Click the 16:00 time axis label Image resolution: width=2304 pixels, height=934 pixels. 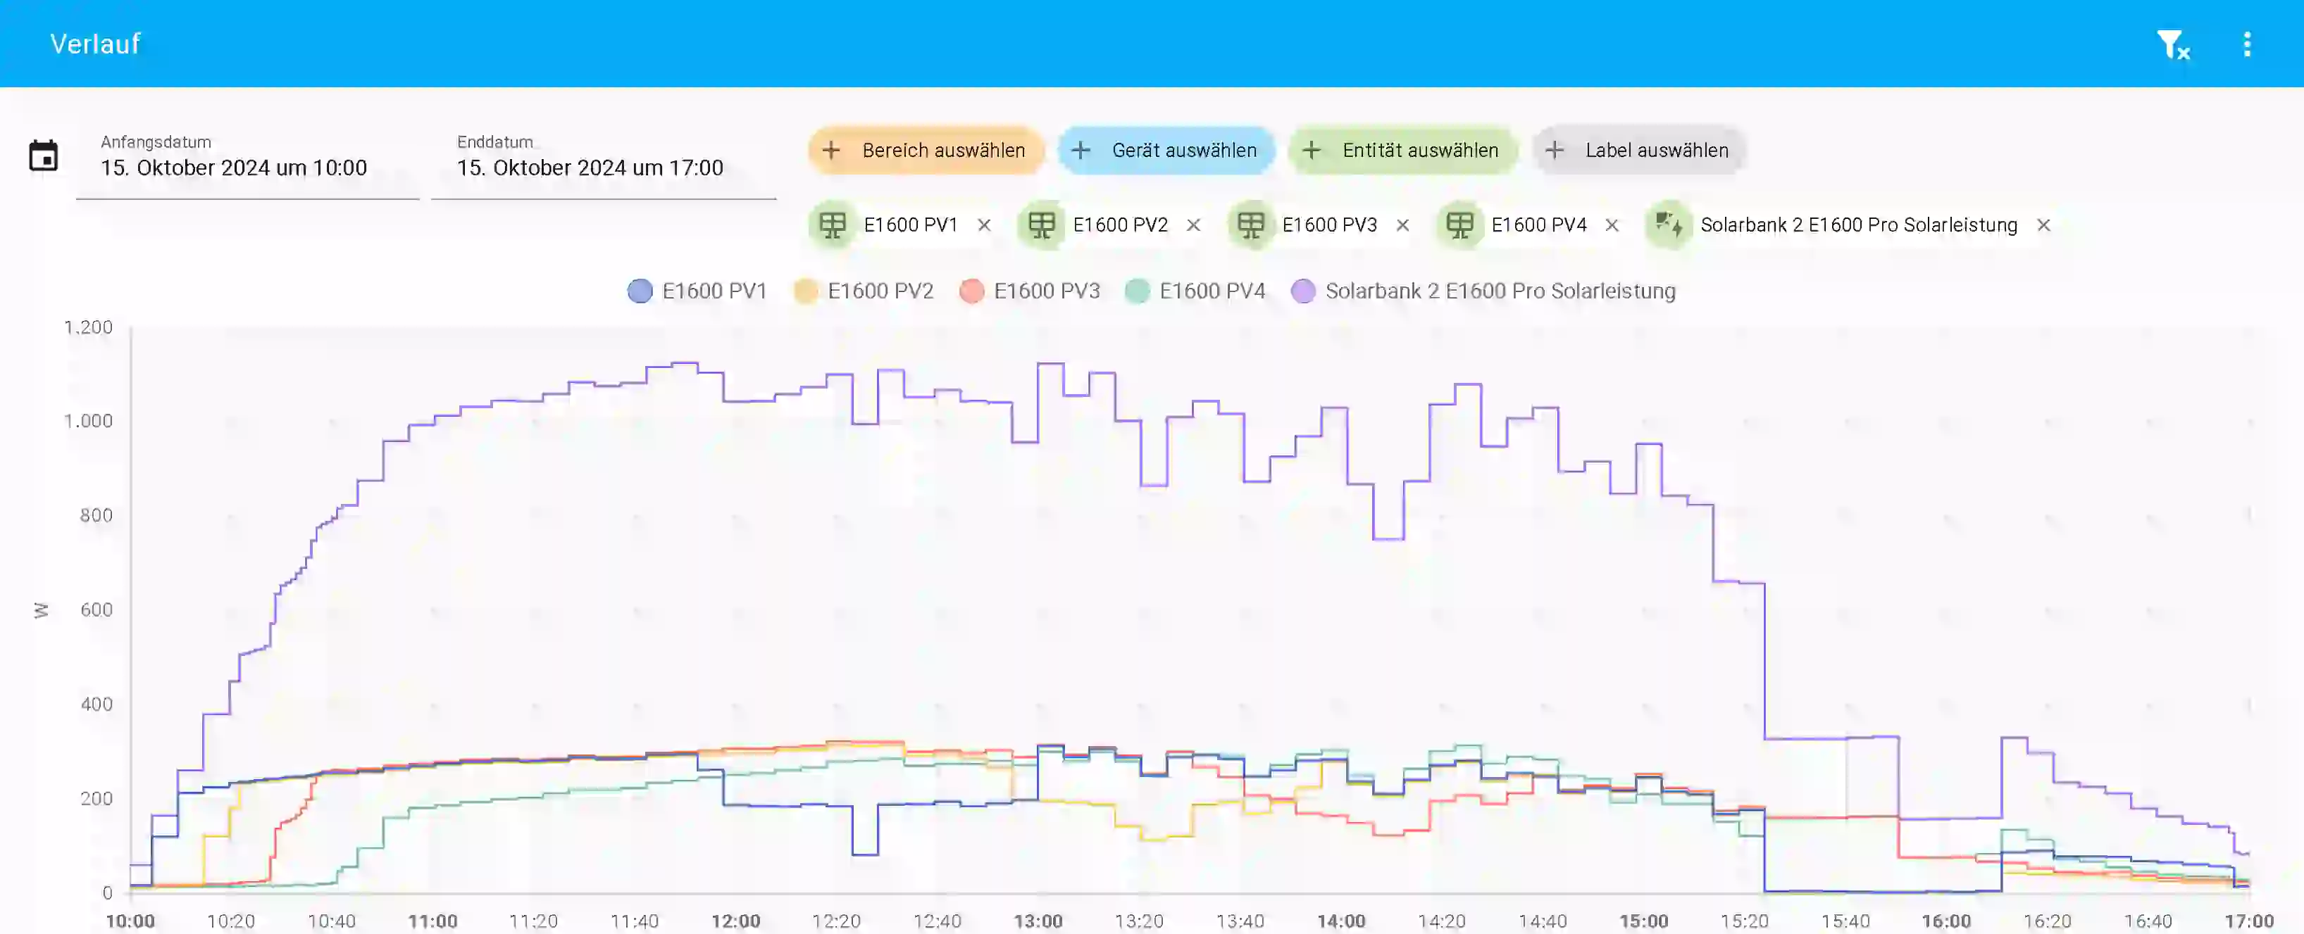point(1945,921)
